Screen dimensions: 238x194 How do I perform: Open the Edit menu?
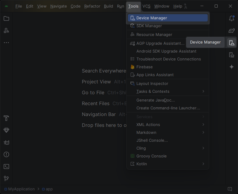pos(29,6)
